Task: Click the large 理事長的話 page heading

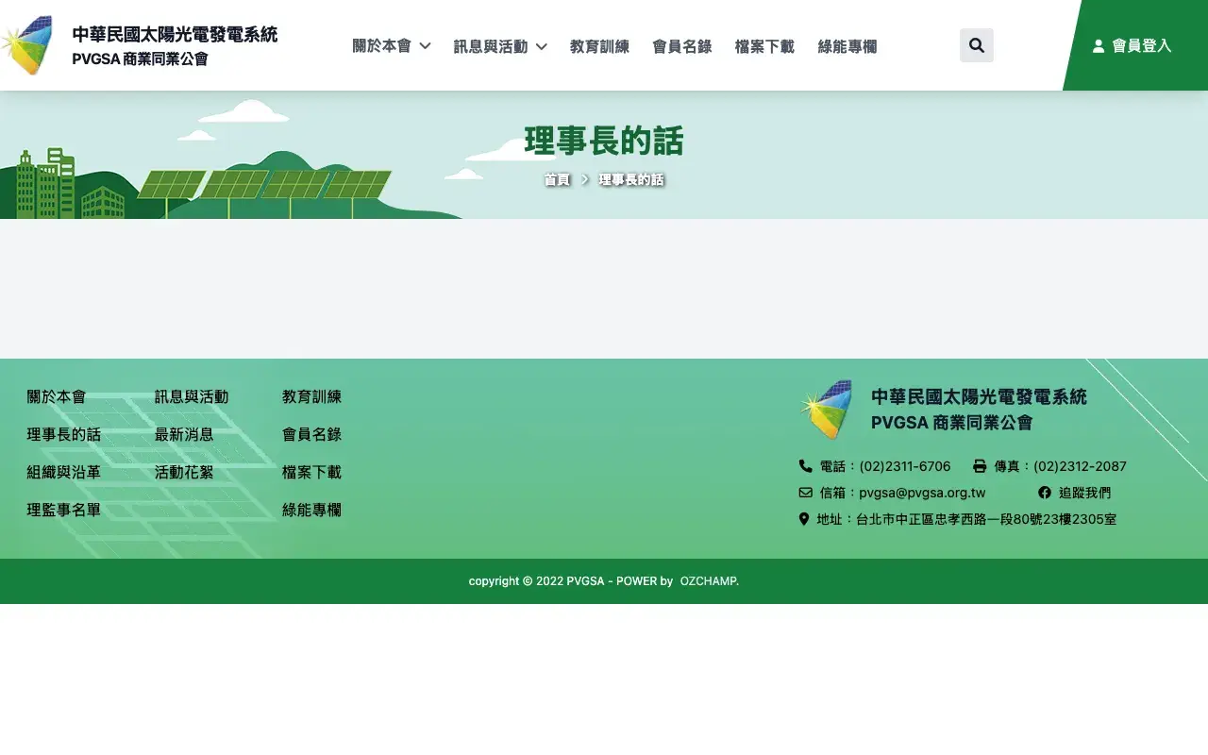Action: coord(604,142)
